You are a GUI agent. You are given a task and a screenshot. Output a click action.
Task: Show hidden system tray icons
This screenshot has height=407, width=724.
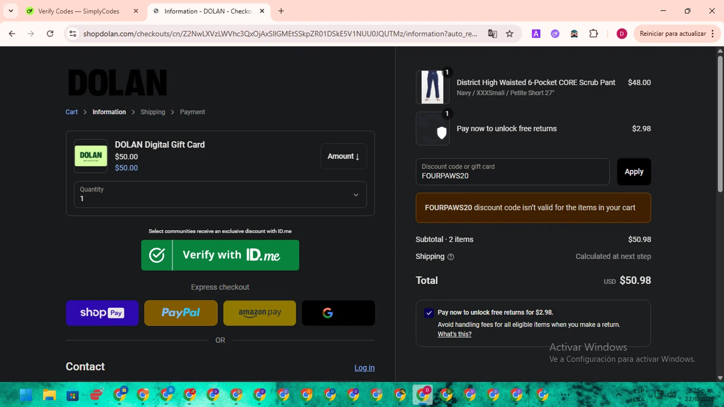618,395
